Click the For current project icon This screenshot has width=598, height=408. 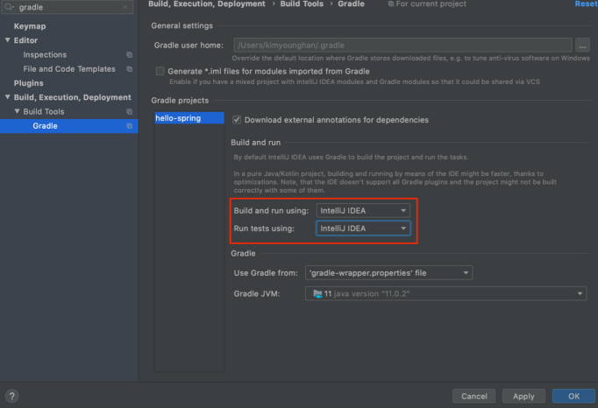tap(391, 4)
